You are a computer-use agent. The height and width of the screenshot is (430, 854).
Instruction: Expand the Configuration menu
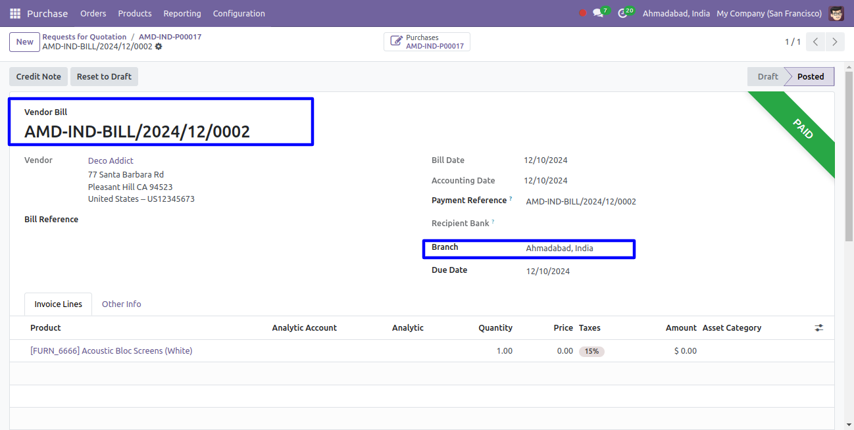pyautogui.click(x=239, y=13)
